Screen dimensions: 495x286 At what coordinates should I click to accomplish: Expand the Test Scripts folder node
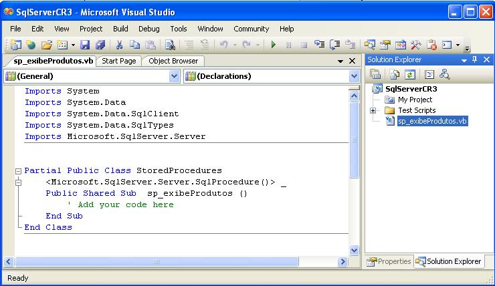click(373, 110)
